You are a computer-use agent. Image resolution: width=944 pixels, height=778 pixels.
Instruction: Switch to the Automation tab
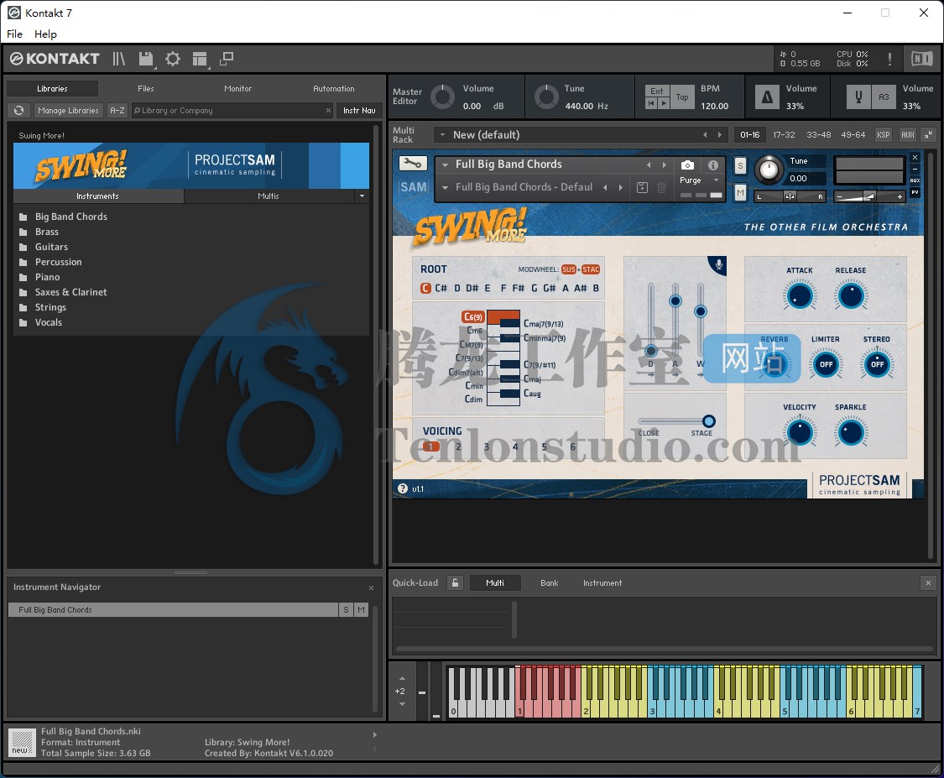point(333,88)
